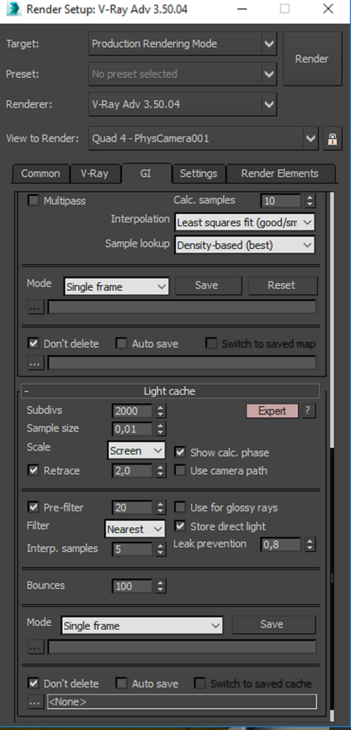Click the Render button

pos(312,59)
